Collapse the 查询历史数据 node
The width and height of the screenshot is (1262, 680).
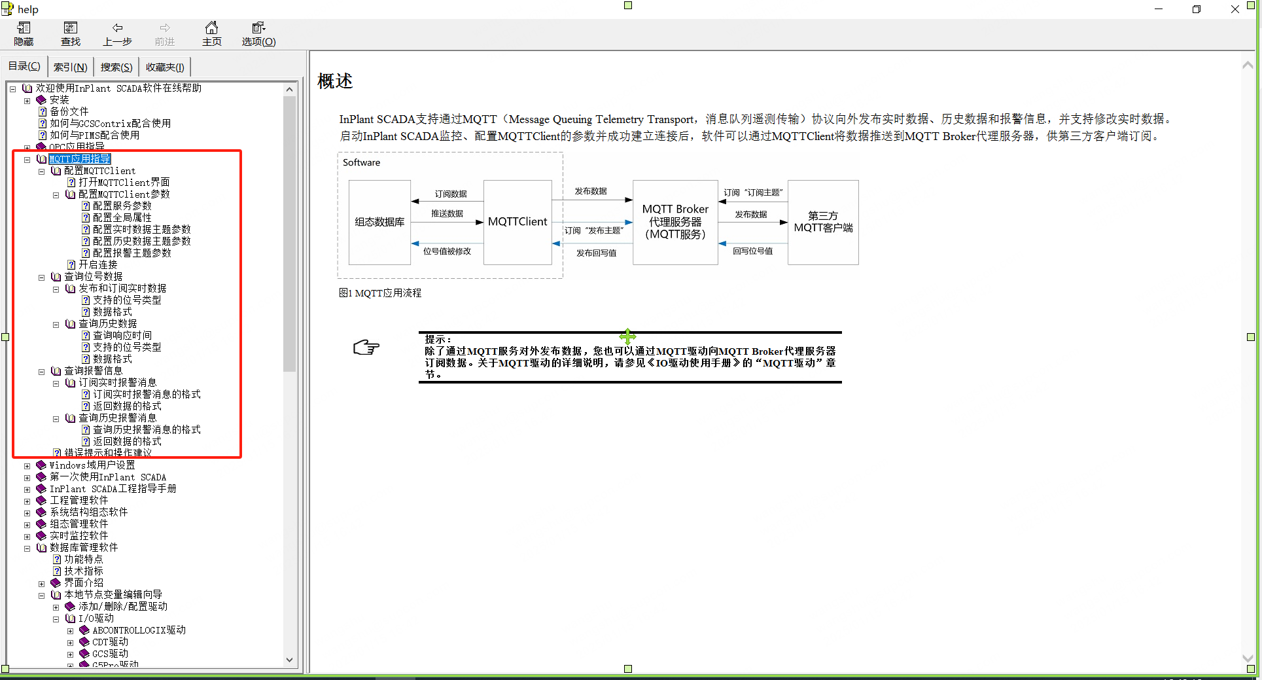coord(56,325)
